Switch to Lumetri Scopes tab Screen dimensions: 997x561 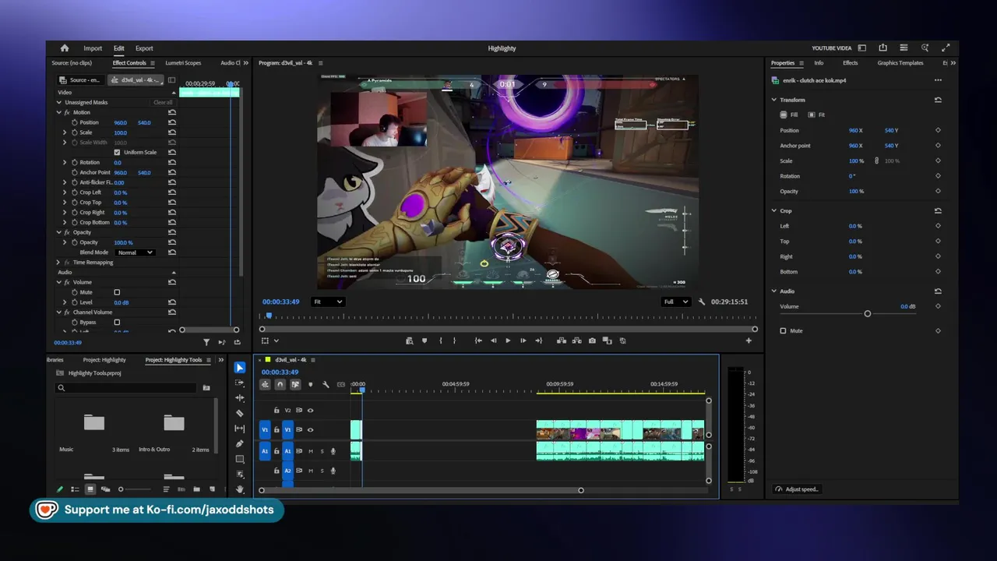point(183,63)
